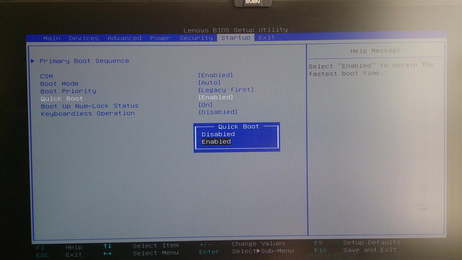Viewport: 462px width, 260px height.
Task: Change CSM [Enabled] value
Action: tap(215, 75)
